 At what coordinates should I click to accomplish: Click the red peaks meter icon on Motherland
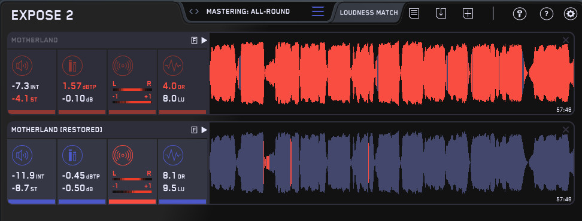point(72,66)
